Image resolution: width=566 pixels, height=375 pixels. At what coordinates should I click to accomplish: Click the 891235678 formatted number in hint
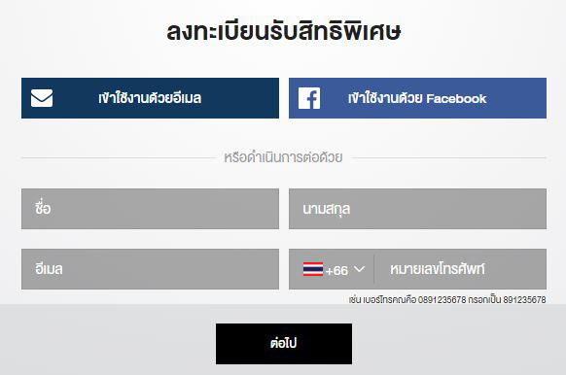click(524, 299)
